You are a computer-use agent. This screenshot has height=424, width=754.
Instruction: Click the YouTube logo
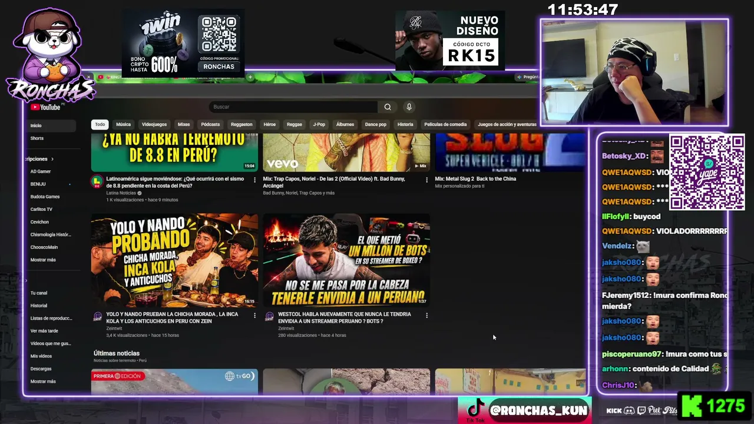[46, 107]
